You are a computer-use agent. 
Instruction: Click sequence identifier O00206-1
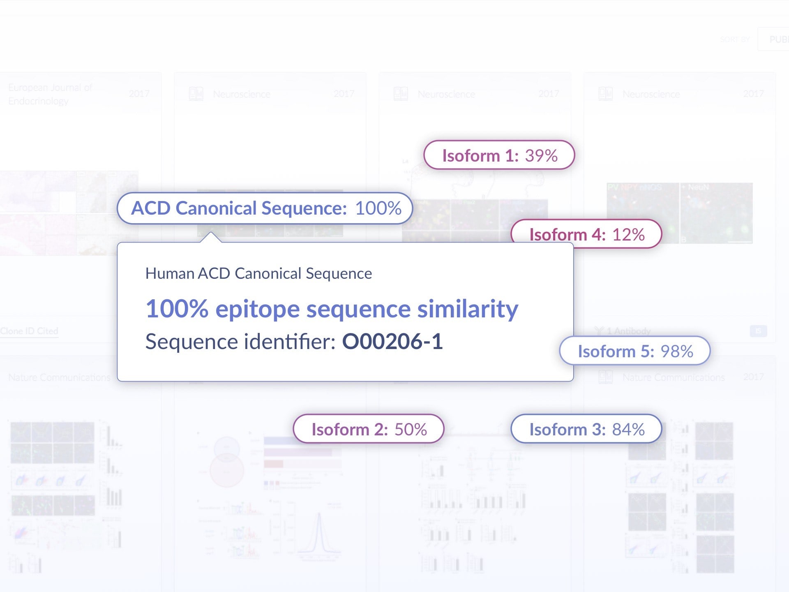[392, 342]
